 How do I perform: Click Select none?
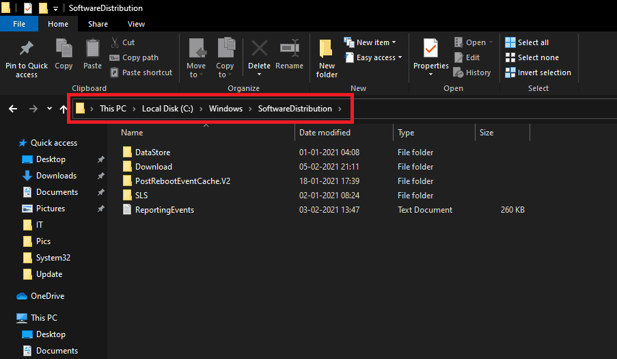click(x=532, y=57)
